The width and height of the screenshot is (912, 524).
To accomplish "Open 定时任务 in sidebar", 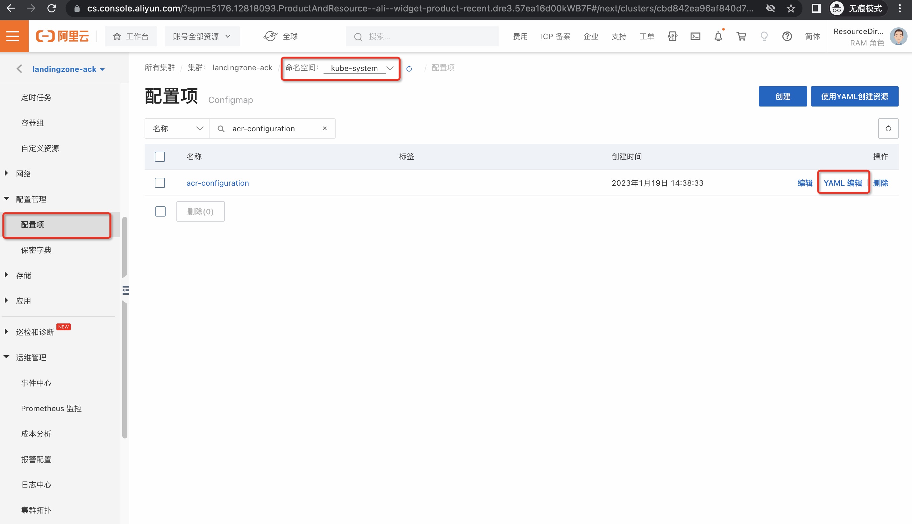I will [36, 98].
